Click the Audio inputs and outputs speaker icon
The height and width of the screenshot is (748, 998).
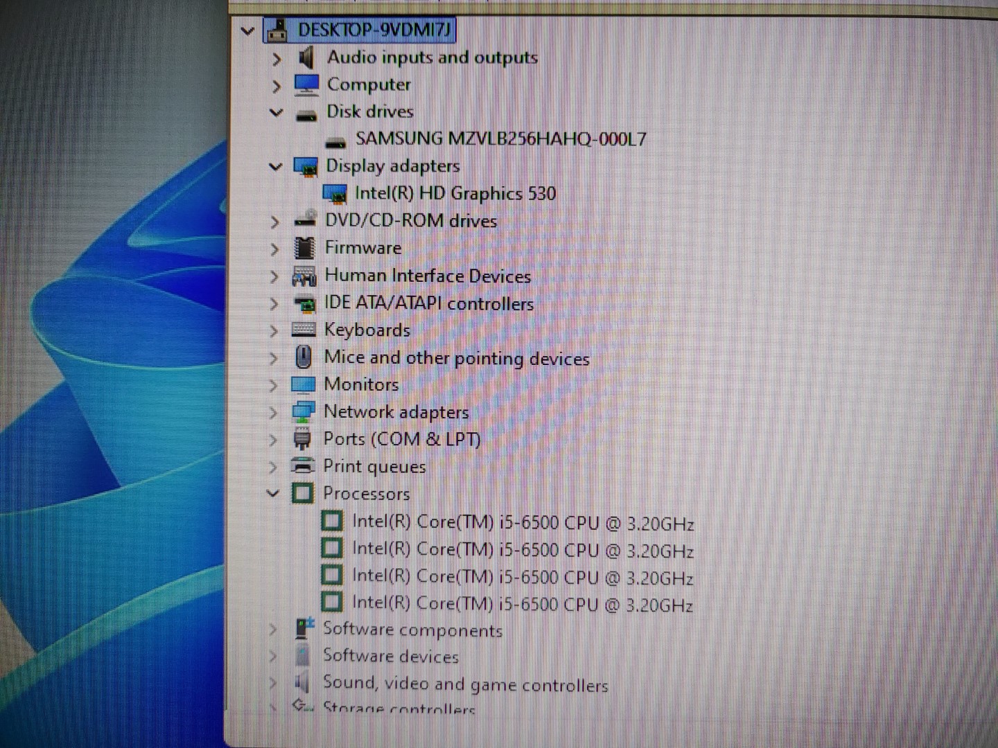point(306,57)
